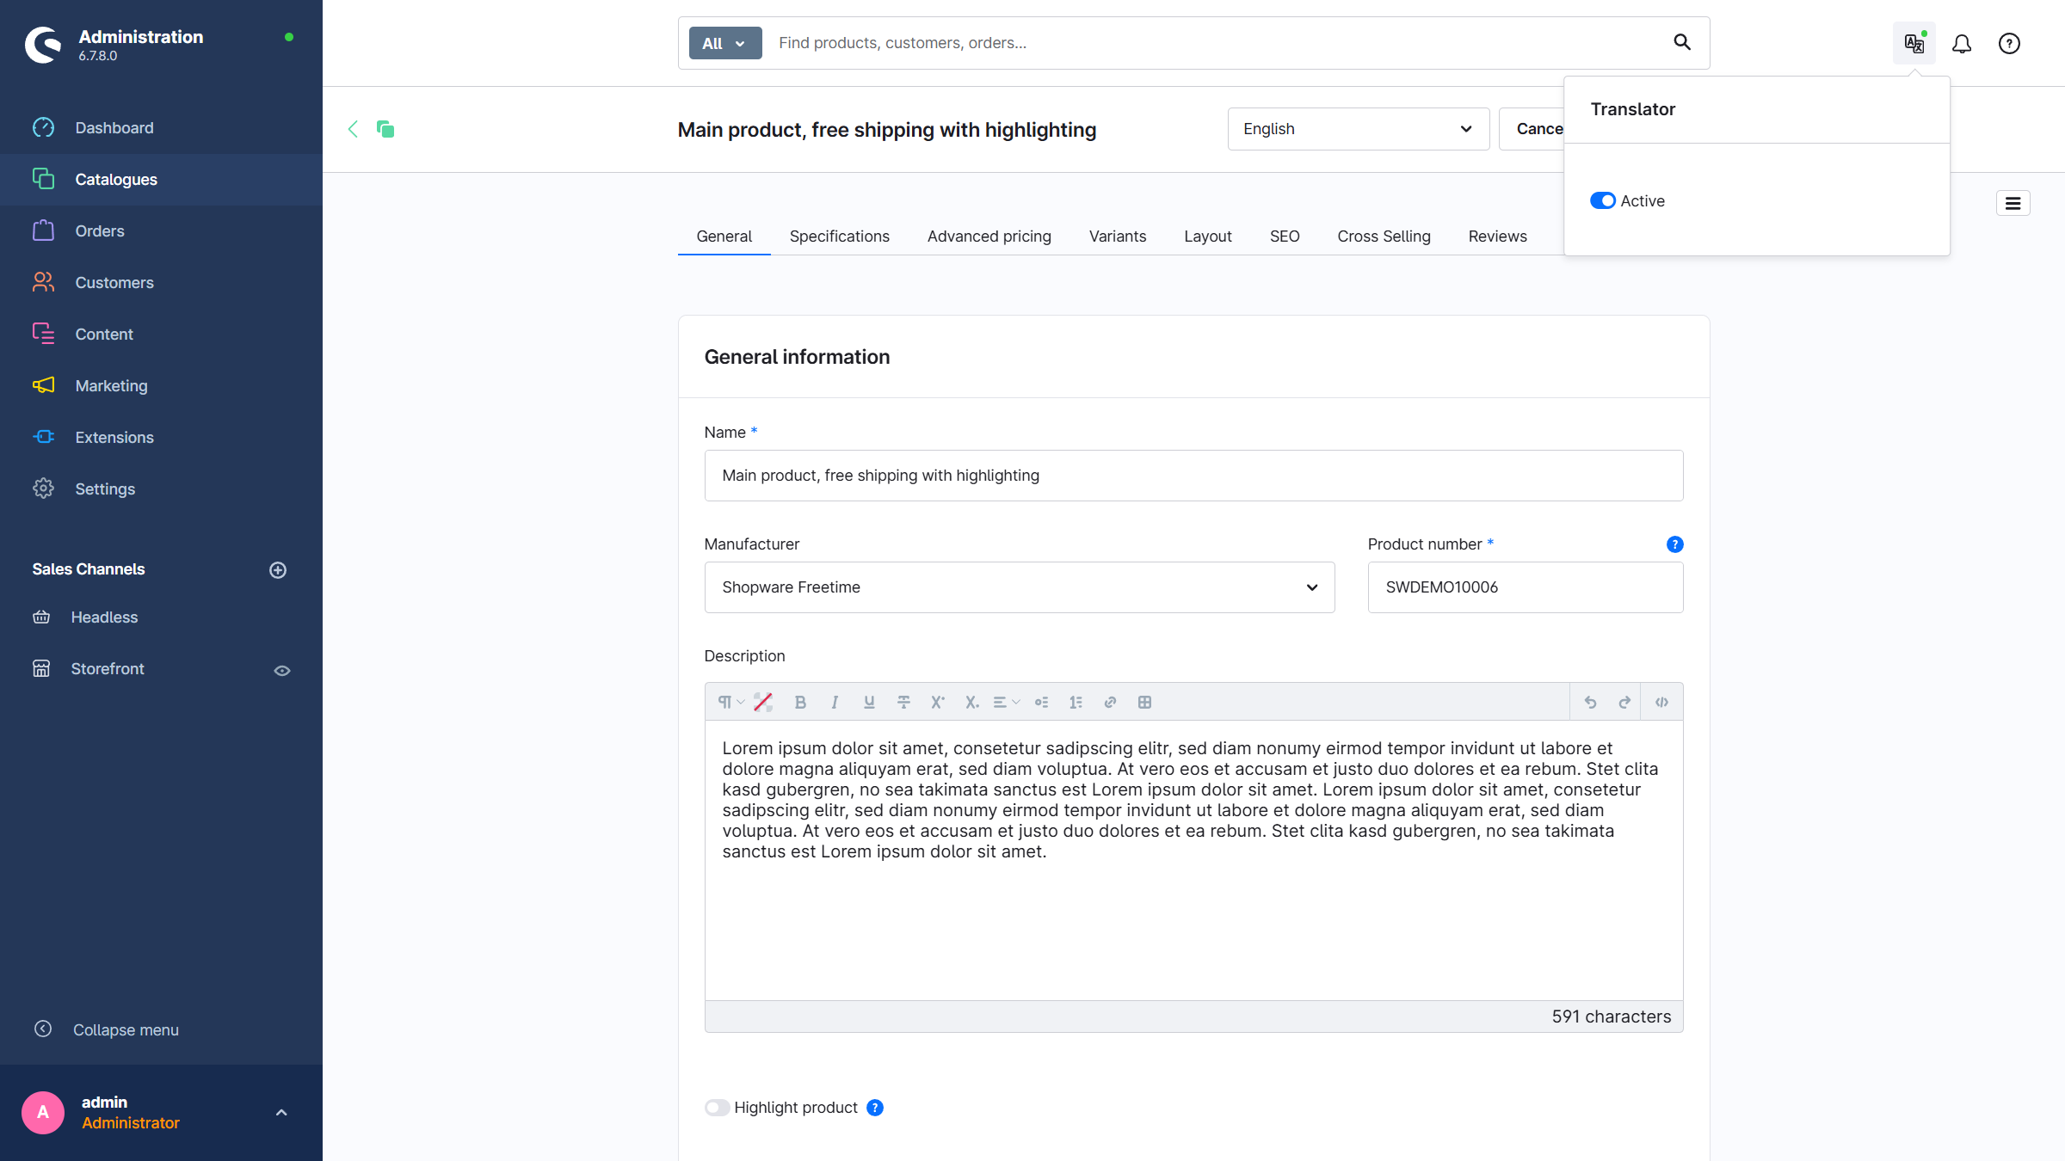Image resolution: width=2065 pixels, height=1161 pixels.
Task: Add a new sales channel
Action: pos(278,570)
